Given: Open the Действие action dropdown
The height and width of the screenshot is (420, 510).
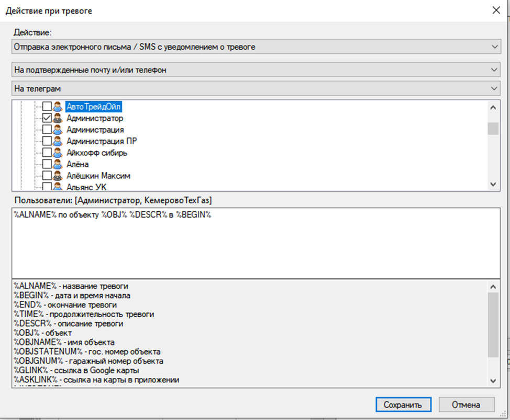Looking at the screenshot, I should click(256, 47).
